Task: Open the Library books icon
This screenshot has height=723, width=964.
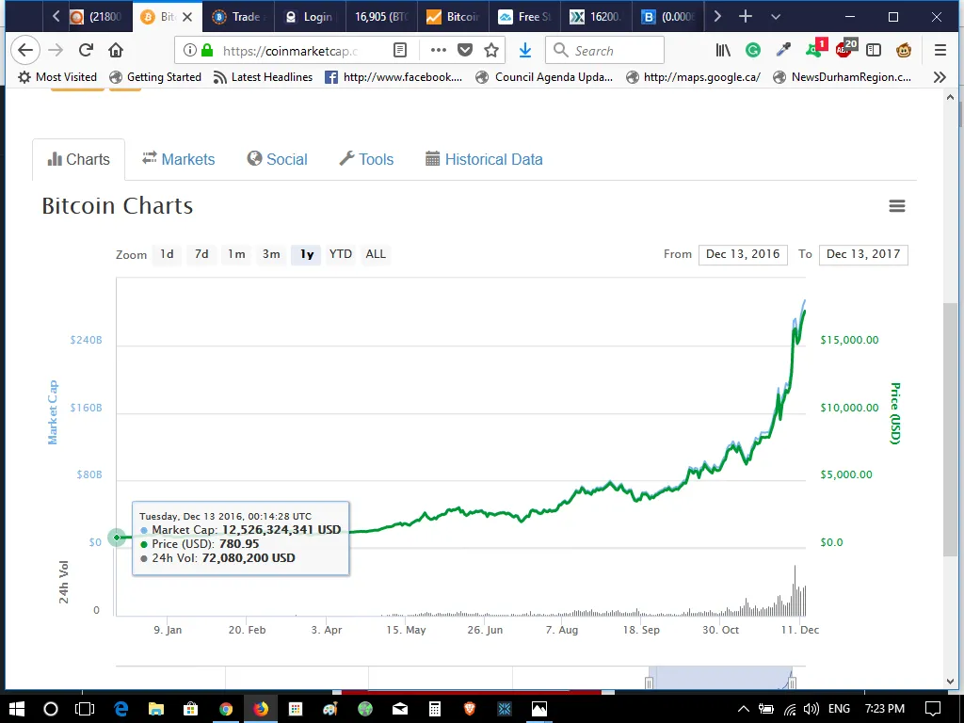Action: 723,51
